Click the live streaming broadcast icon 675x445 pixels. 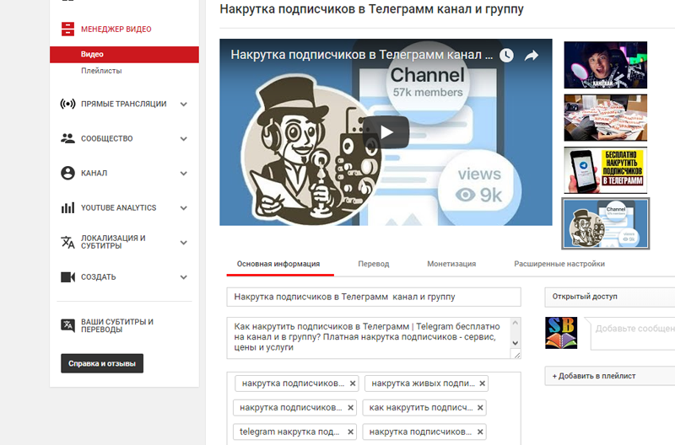(x=67, y=104)
